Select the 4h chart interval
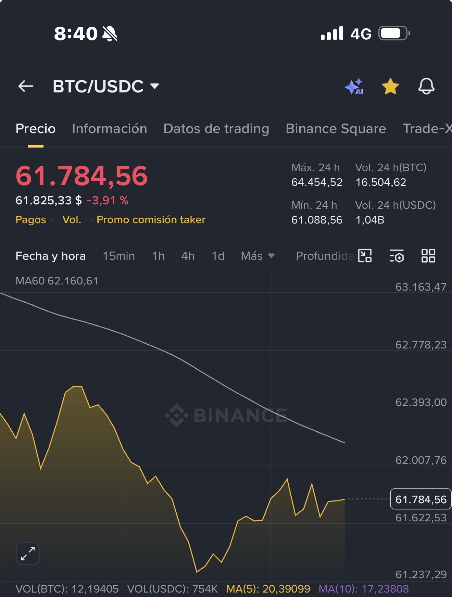 coord(188,256)
